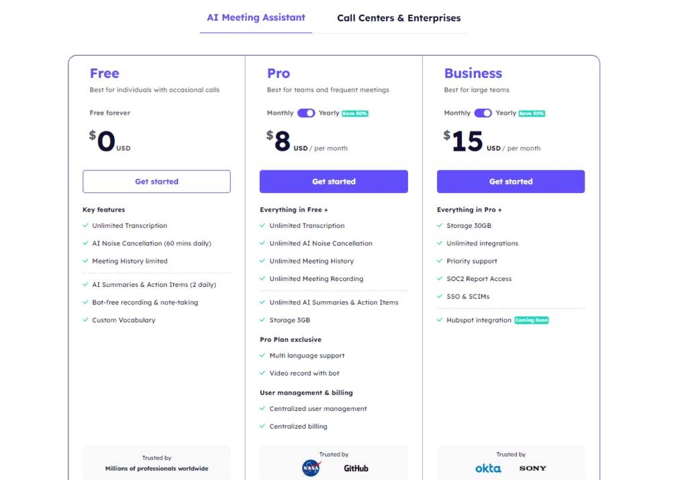Screen dimensions: 686x480
Task: Select the AI Meeting Assistant tab
Action: click(x=256, y=17)
